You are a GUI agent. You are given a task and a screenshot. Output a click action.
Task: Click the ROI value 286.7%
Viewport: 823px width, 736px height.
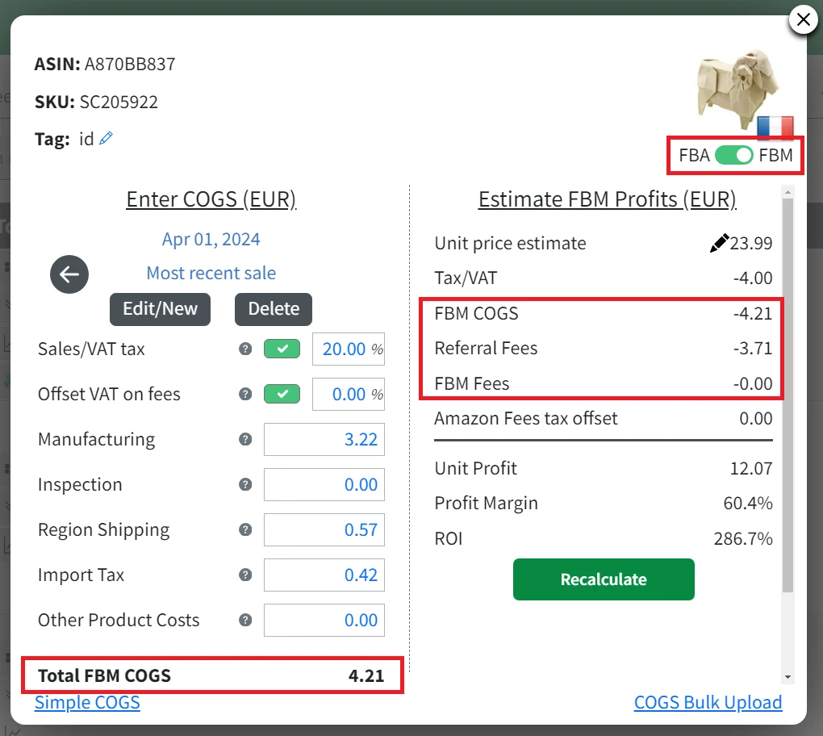743,538
